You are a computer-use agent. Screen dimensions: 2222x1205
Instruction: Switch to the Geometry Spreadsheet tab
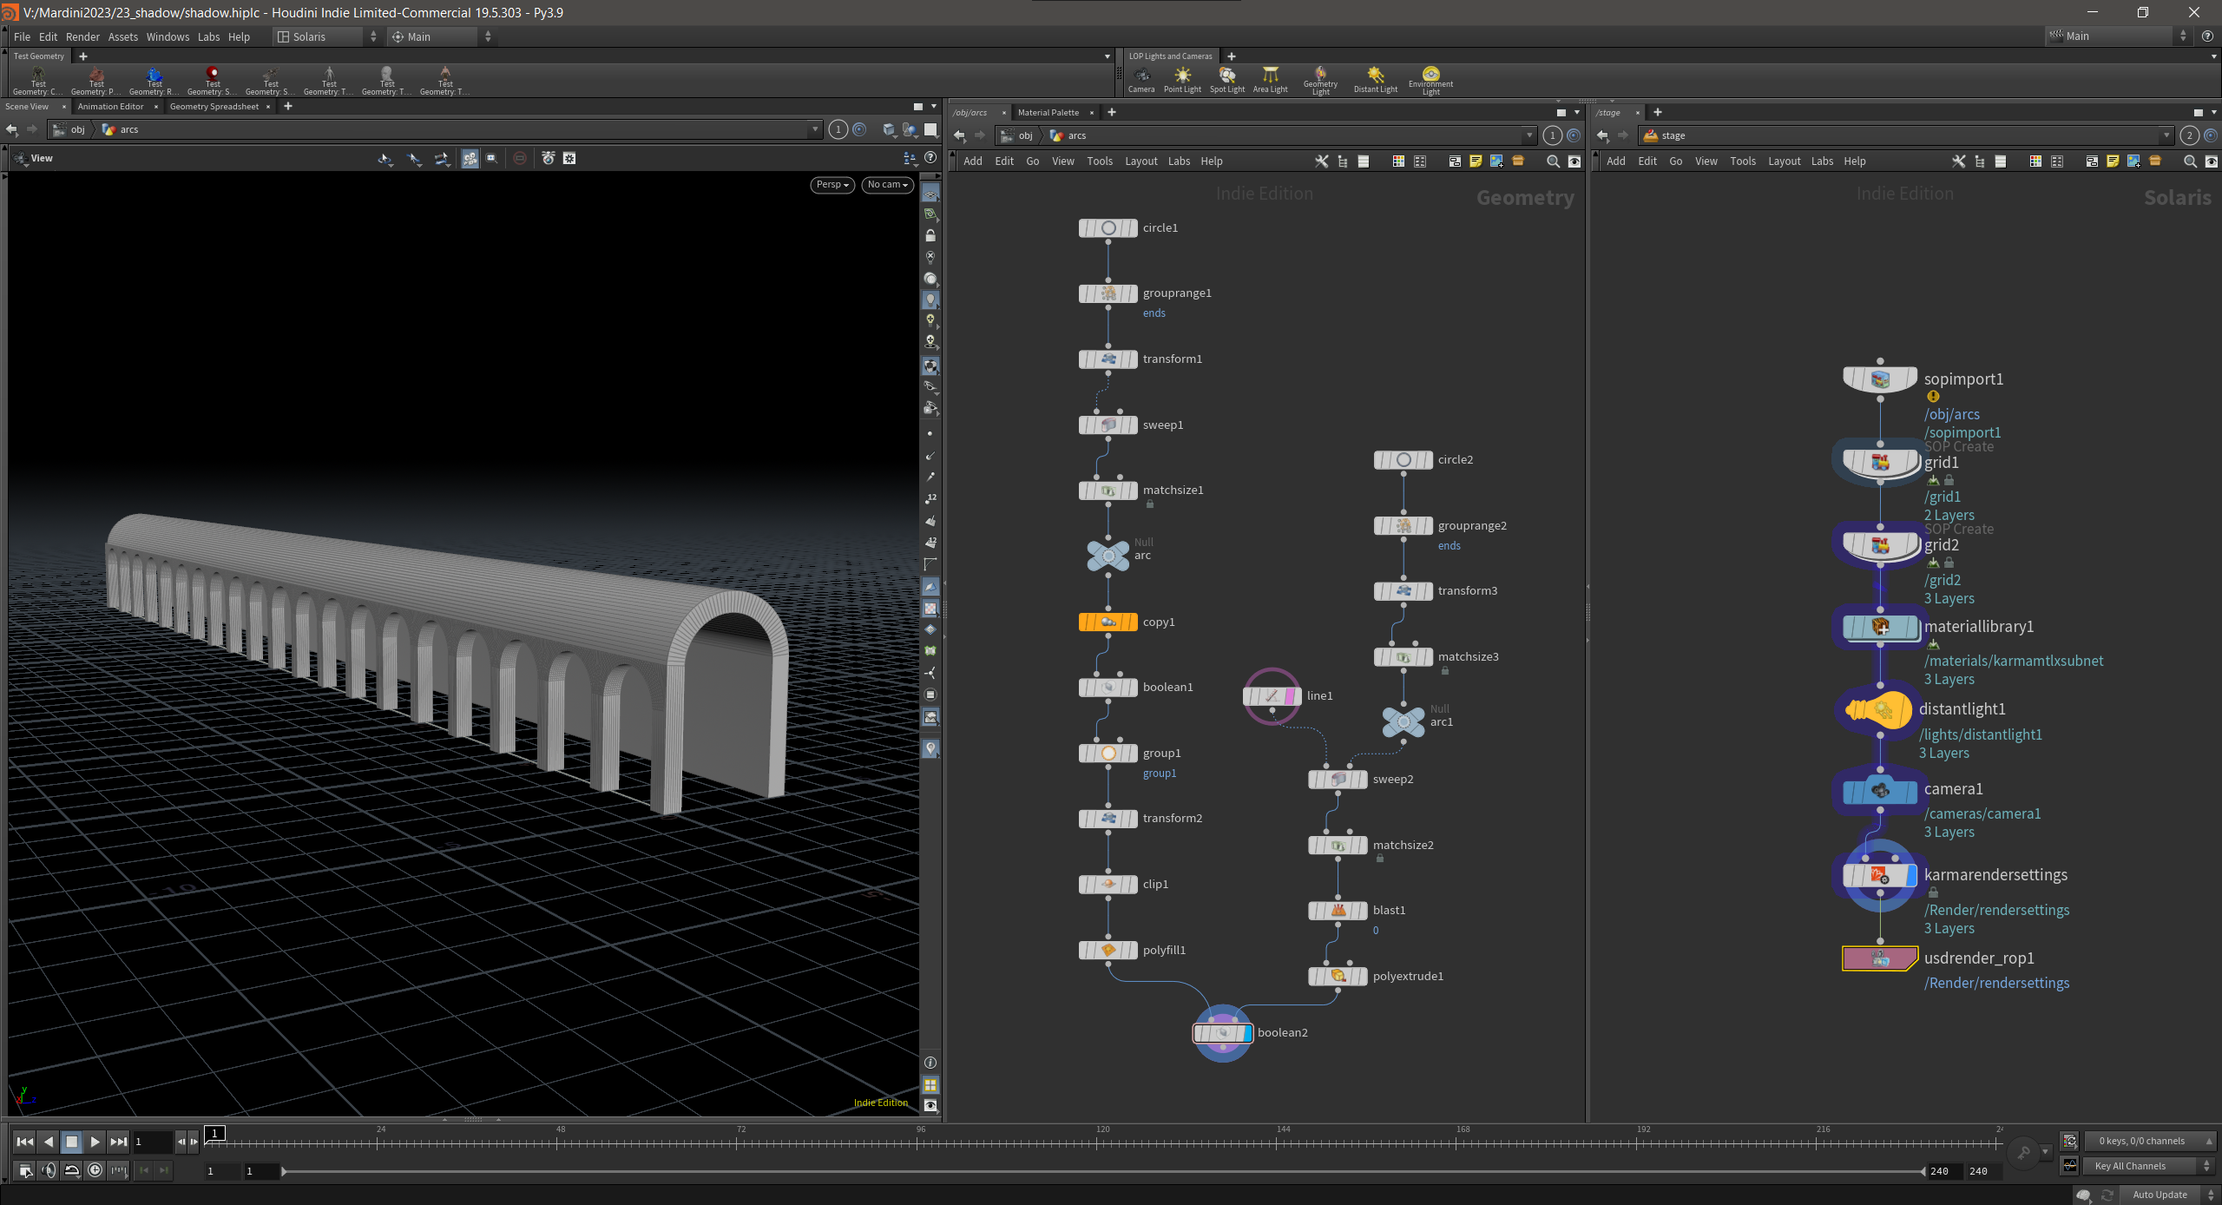point(214,107)
